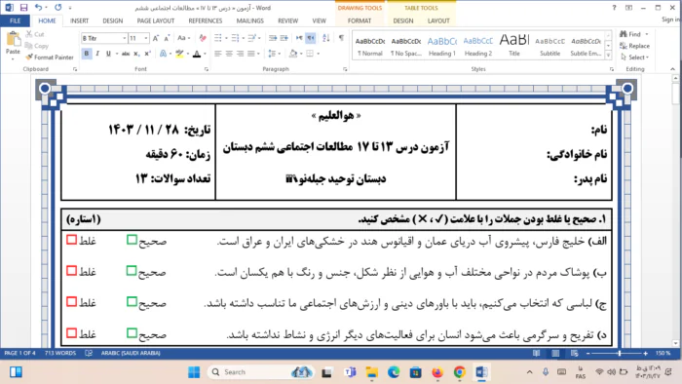Image resolution: width=682 pixels, height=384 pixels.
Task: Check صحیح box for question ب
Action: [132, 271]
